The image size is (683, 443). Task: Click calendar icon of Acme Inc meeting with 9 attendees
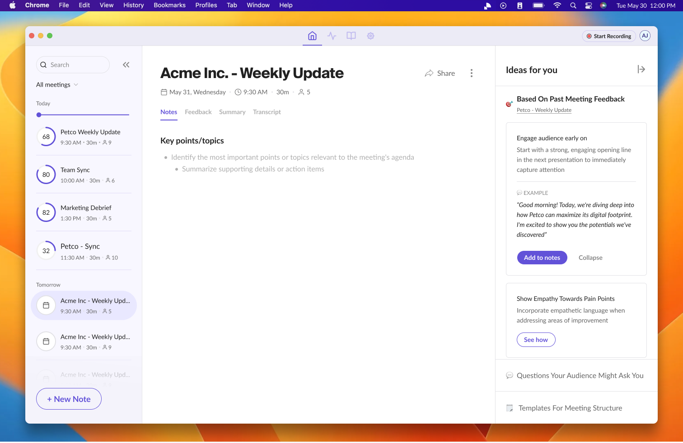(x=46, y=341)
